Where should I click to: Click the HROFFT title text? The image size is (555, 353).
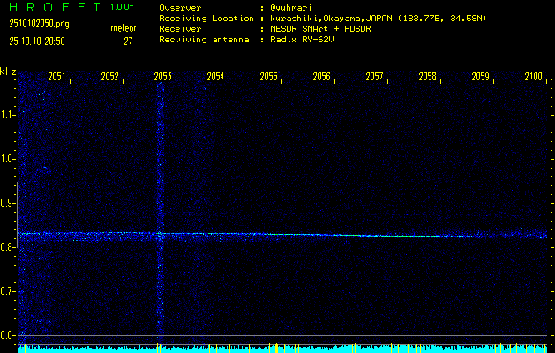(56, 7)
